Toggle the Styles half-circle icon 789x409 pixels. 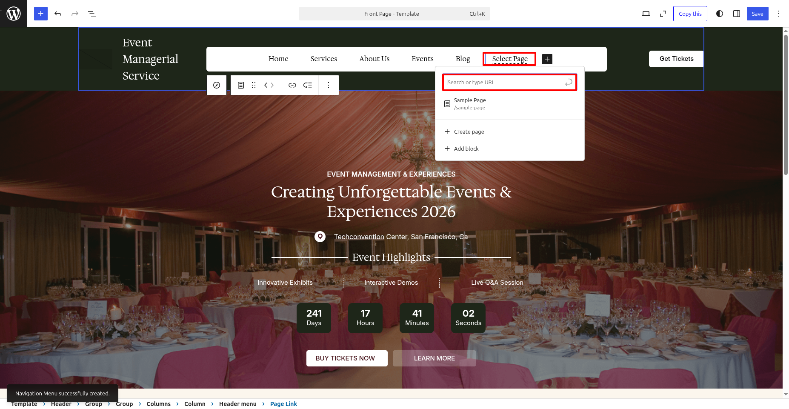tap(720, 14)
